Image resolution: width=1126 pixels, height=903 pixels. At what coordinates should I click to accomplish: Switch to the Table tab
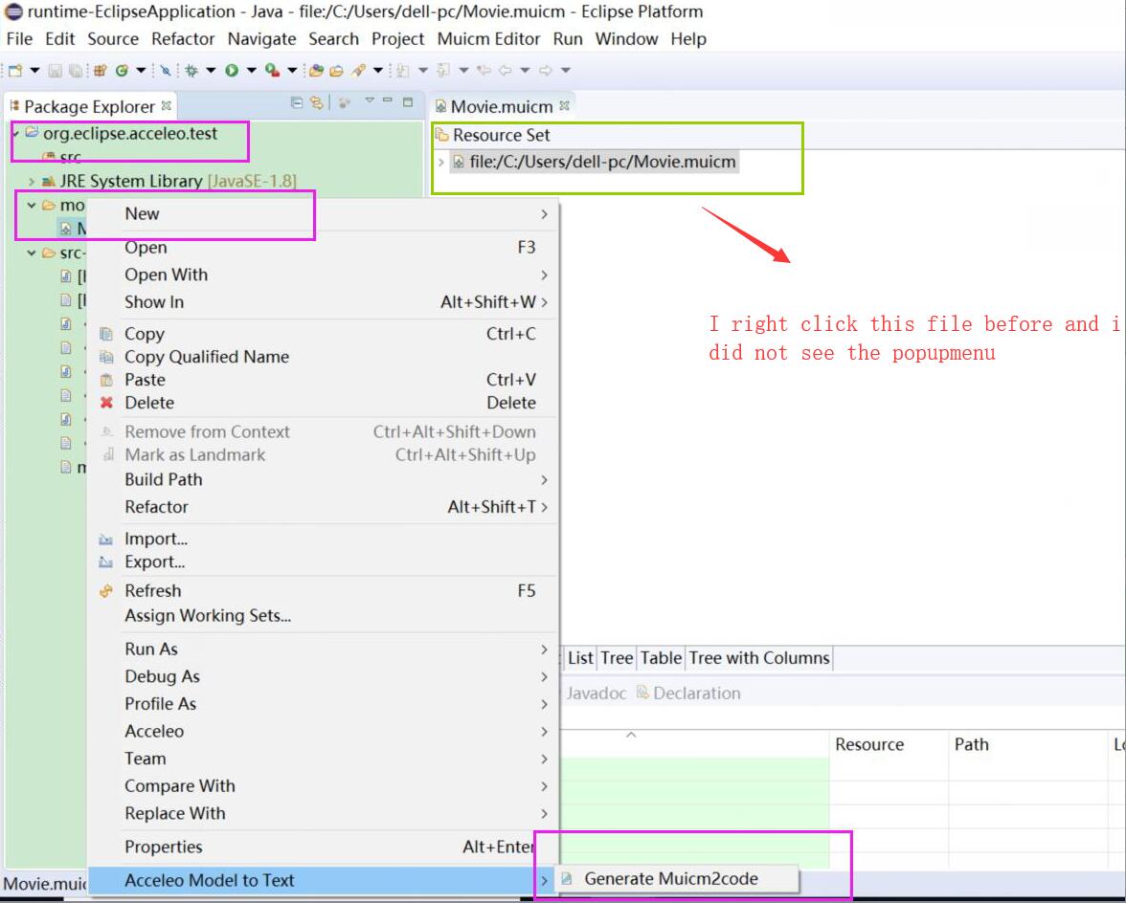(x=661, y=658)
